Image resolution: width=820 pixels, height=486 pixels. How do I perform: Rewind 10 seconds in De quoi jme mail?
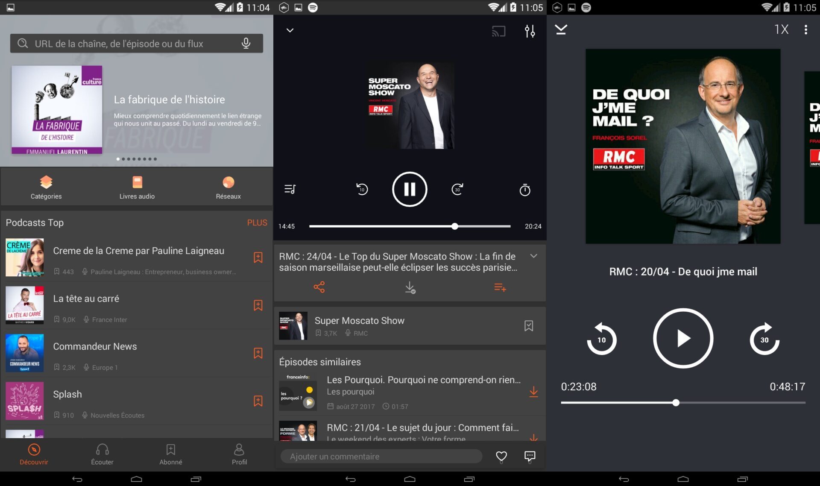click(x=601, y=339)
